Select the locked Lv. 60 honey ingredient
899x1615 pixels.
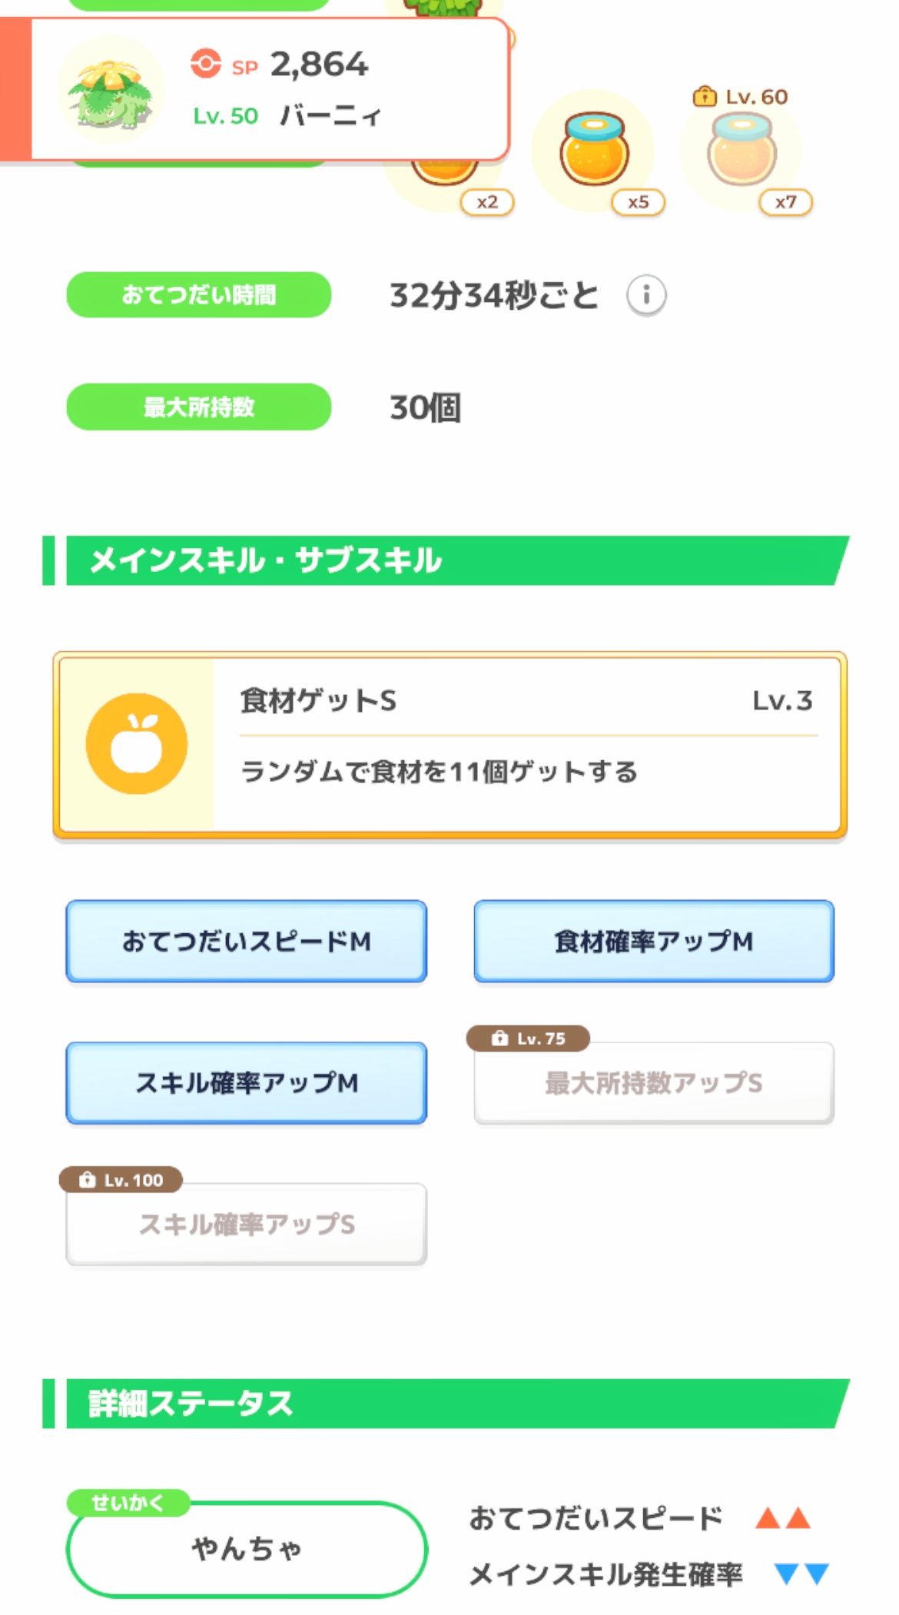[x=741, y=151]
